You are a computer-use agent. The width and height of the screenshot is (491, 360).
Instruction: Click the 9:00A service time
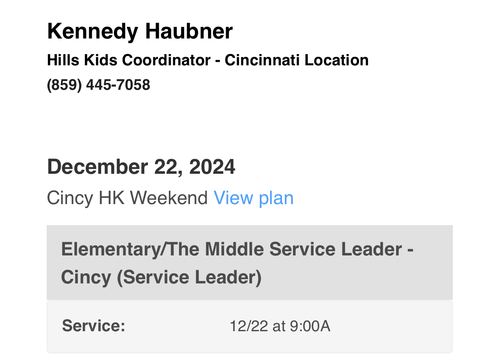(x=310, y=326)
